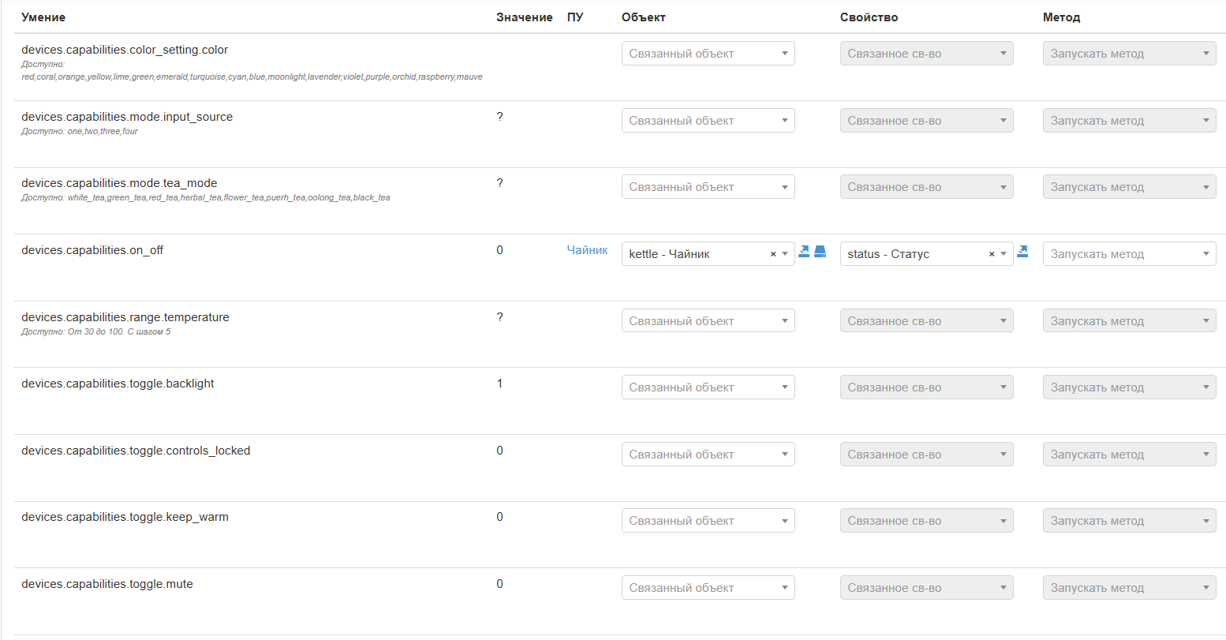Open linked object icon in on_off row
This screenshot has height=640, width=1226.
tap(803, 251)
